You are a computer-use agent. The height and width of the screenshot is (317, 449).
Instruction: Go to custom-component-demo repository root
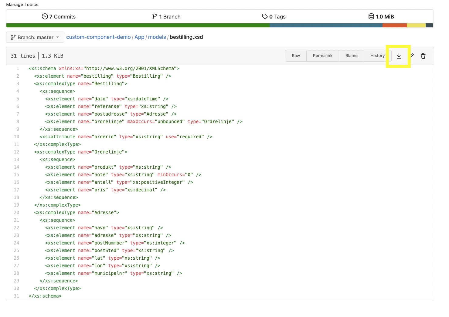tap(98, 37)
